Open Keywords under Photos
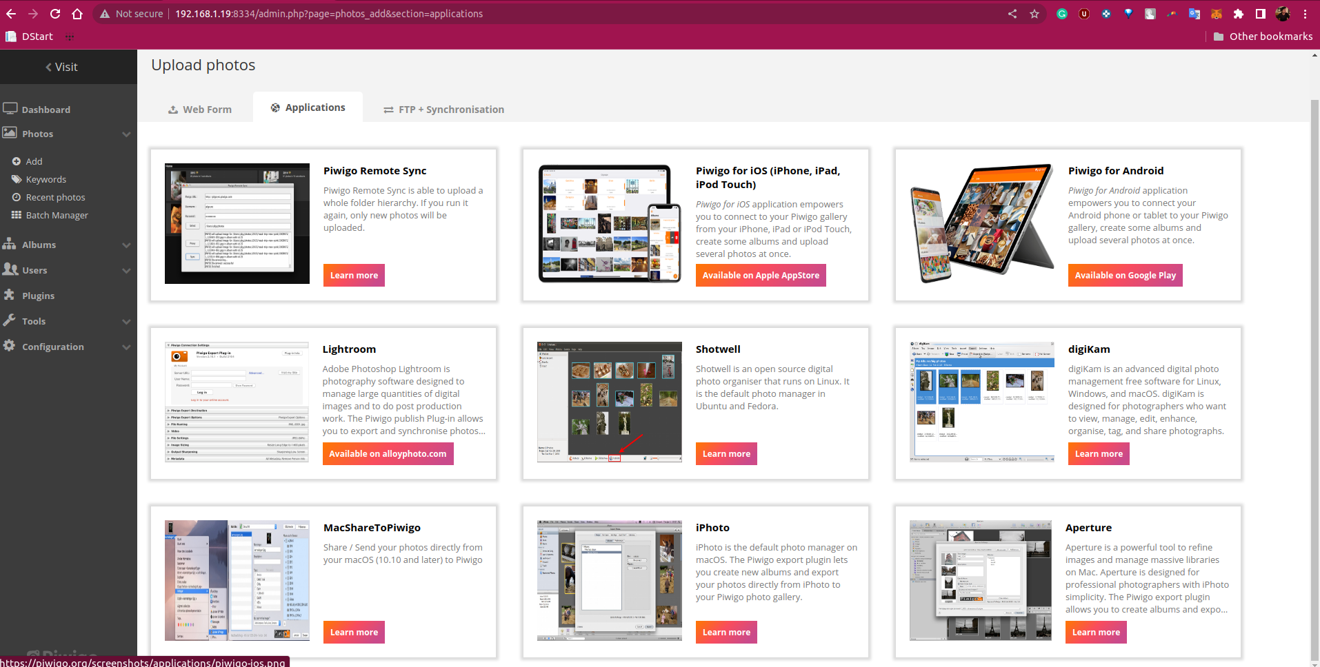The image size is (1320, 667). point(46,179)
